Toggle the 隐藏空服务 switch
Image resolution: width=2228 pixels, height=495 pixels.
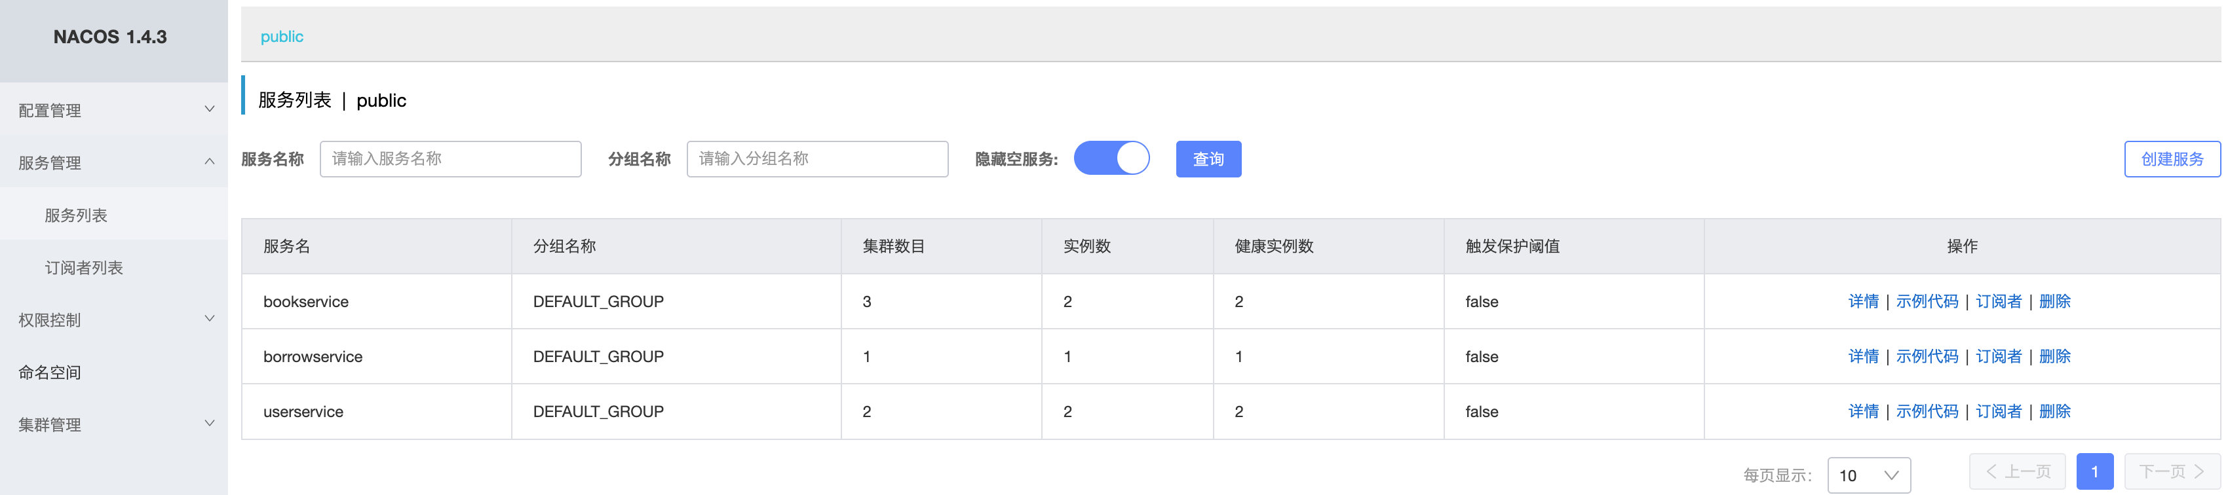coord(1111,159)
